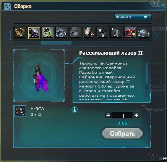
Task: Choose the dark curved module item icon
Action: pyautogui.click(x=117, y=33)
